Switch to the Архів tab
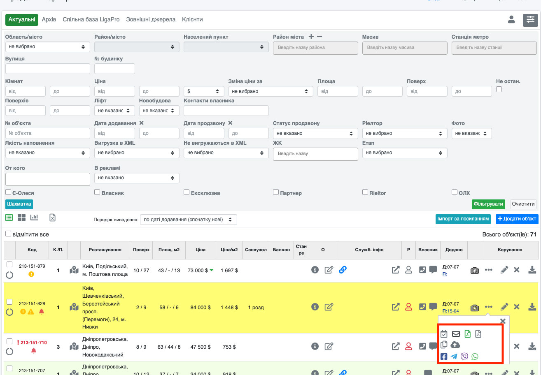 pos(49,19)
